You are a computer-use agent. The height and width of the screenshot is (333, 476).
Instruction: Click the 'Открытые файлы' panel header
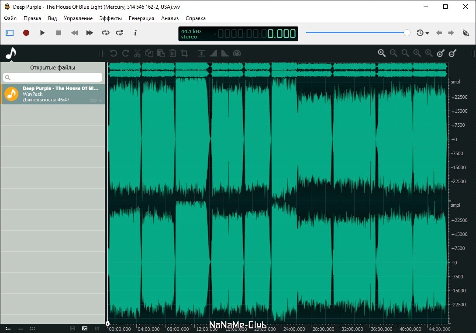(52, 67)
